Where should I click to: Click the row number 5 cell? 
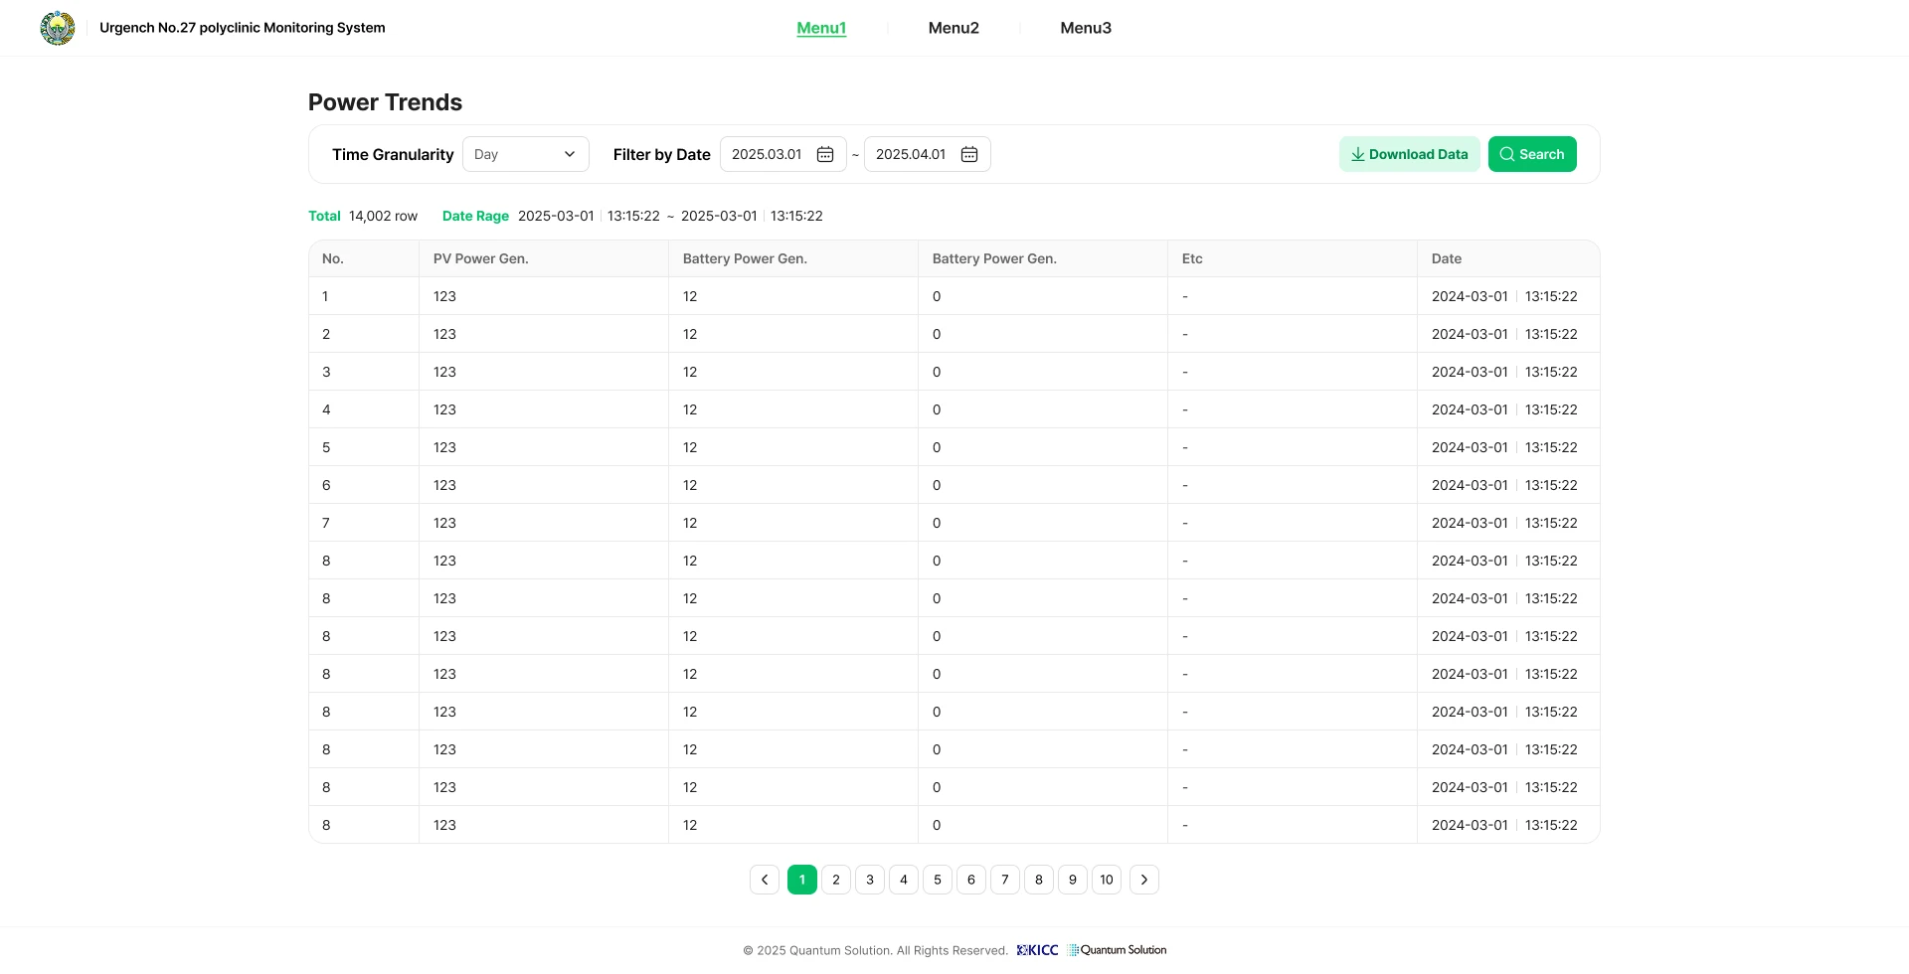click(364, 447)
